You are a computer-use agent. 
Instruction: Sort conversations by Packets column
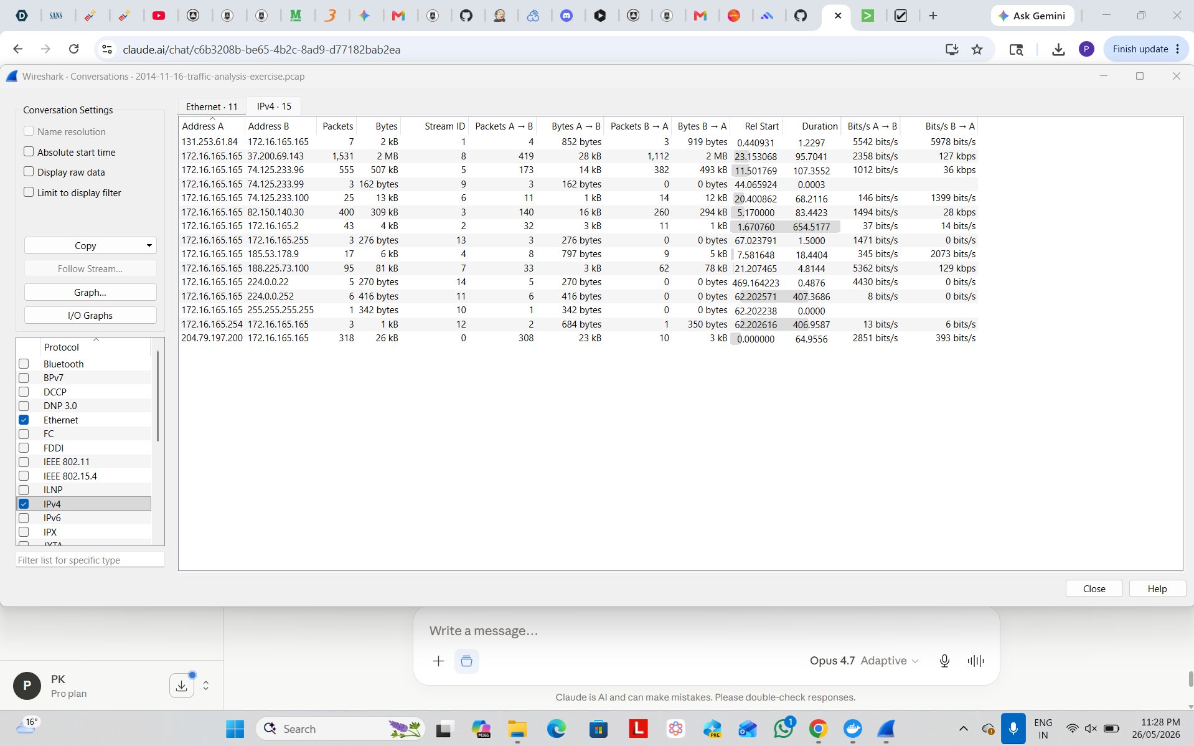337,126
